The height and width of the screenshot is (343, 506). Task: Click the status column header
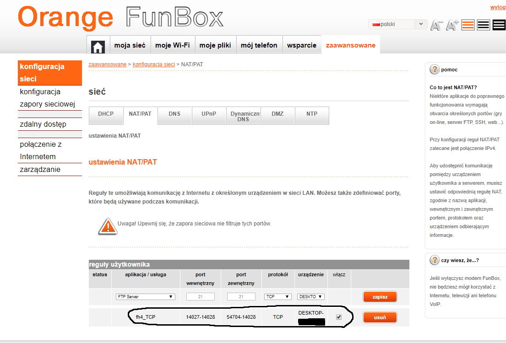tap(100, 274)
